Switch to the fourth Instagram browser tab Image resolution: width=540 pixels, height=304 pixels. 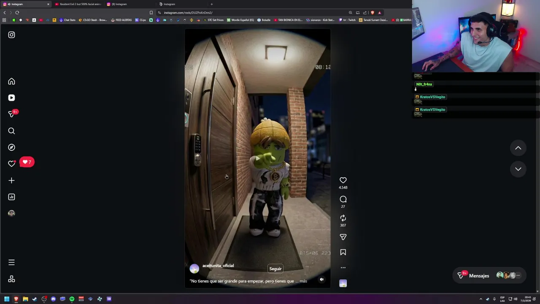(x=181, y=4)
